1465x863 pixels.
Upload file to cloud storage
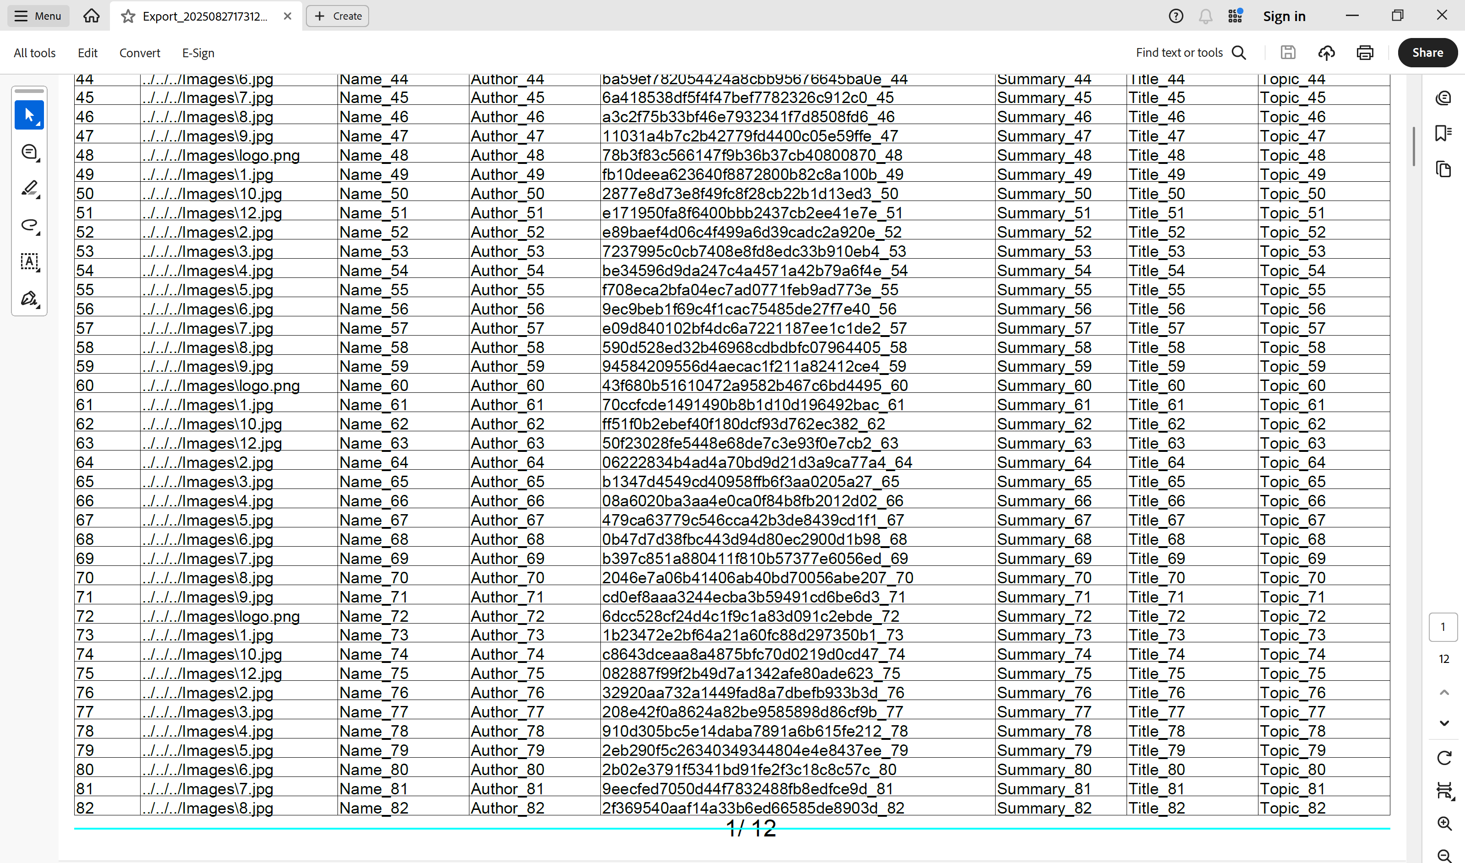click(1326, 53)
